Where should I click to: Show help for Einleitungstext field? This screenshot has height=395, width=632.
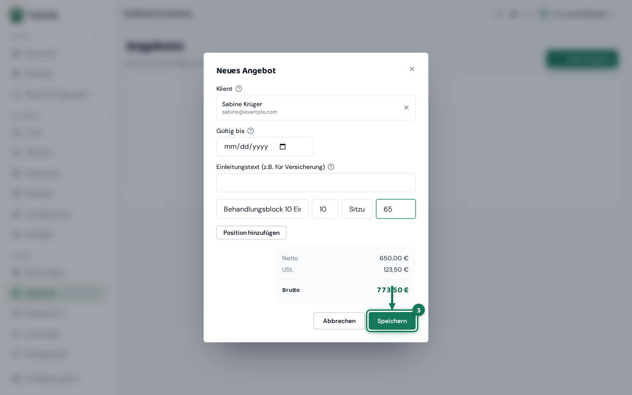(x=331, y=167)
